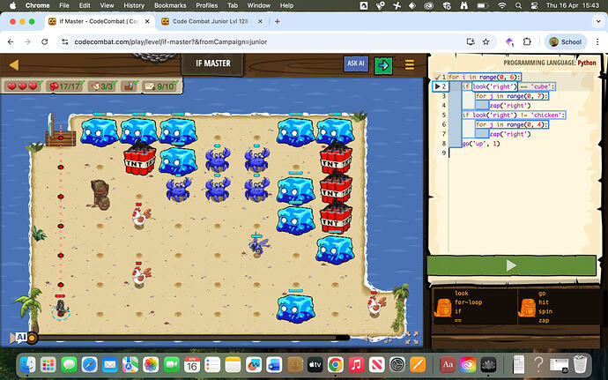Click the Wi-Fi icon in menu bar
The height and width of the screenshot is (380, 608).
[x=502, y=5]
